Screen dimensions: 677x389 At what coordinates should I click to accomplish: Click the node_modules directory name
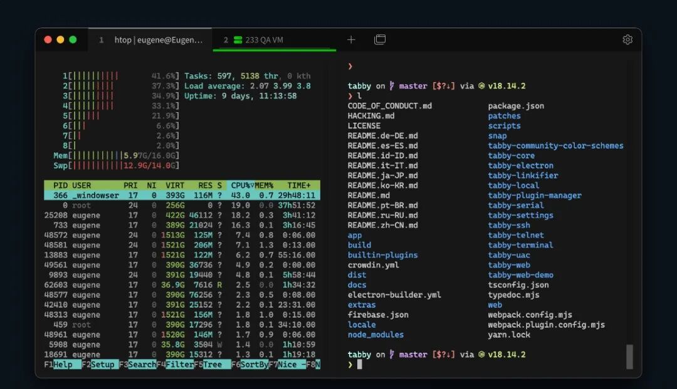coord(375,335)
